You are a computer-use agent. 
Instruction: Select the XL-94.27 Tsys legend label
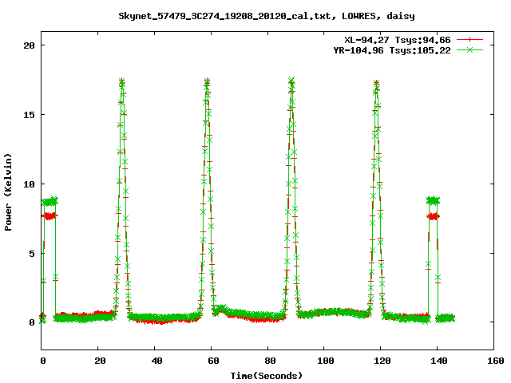coord(397,38)
